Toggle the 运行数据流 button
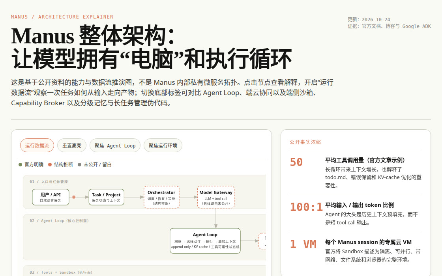Screen dimensions: 442x276 pos(37,145)
